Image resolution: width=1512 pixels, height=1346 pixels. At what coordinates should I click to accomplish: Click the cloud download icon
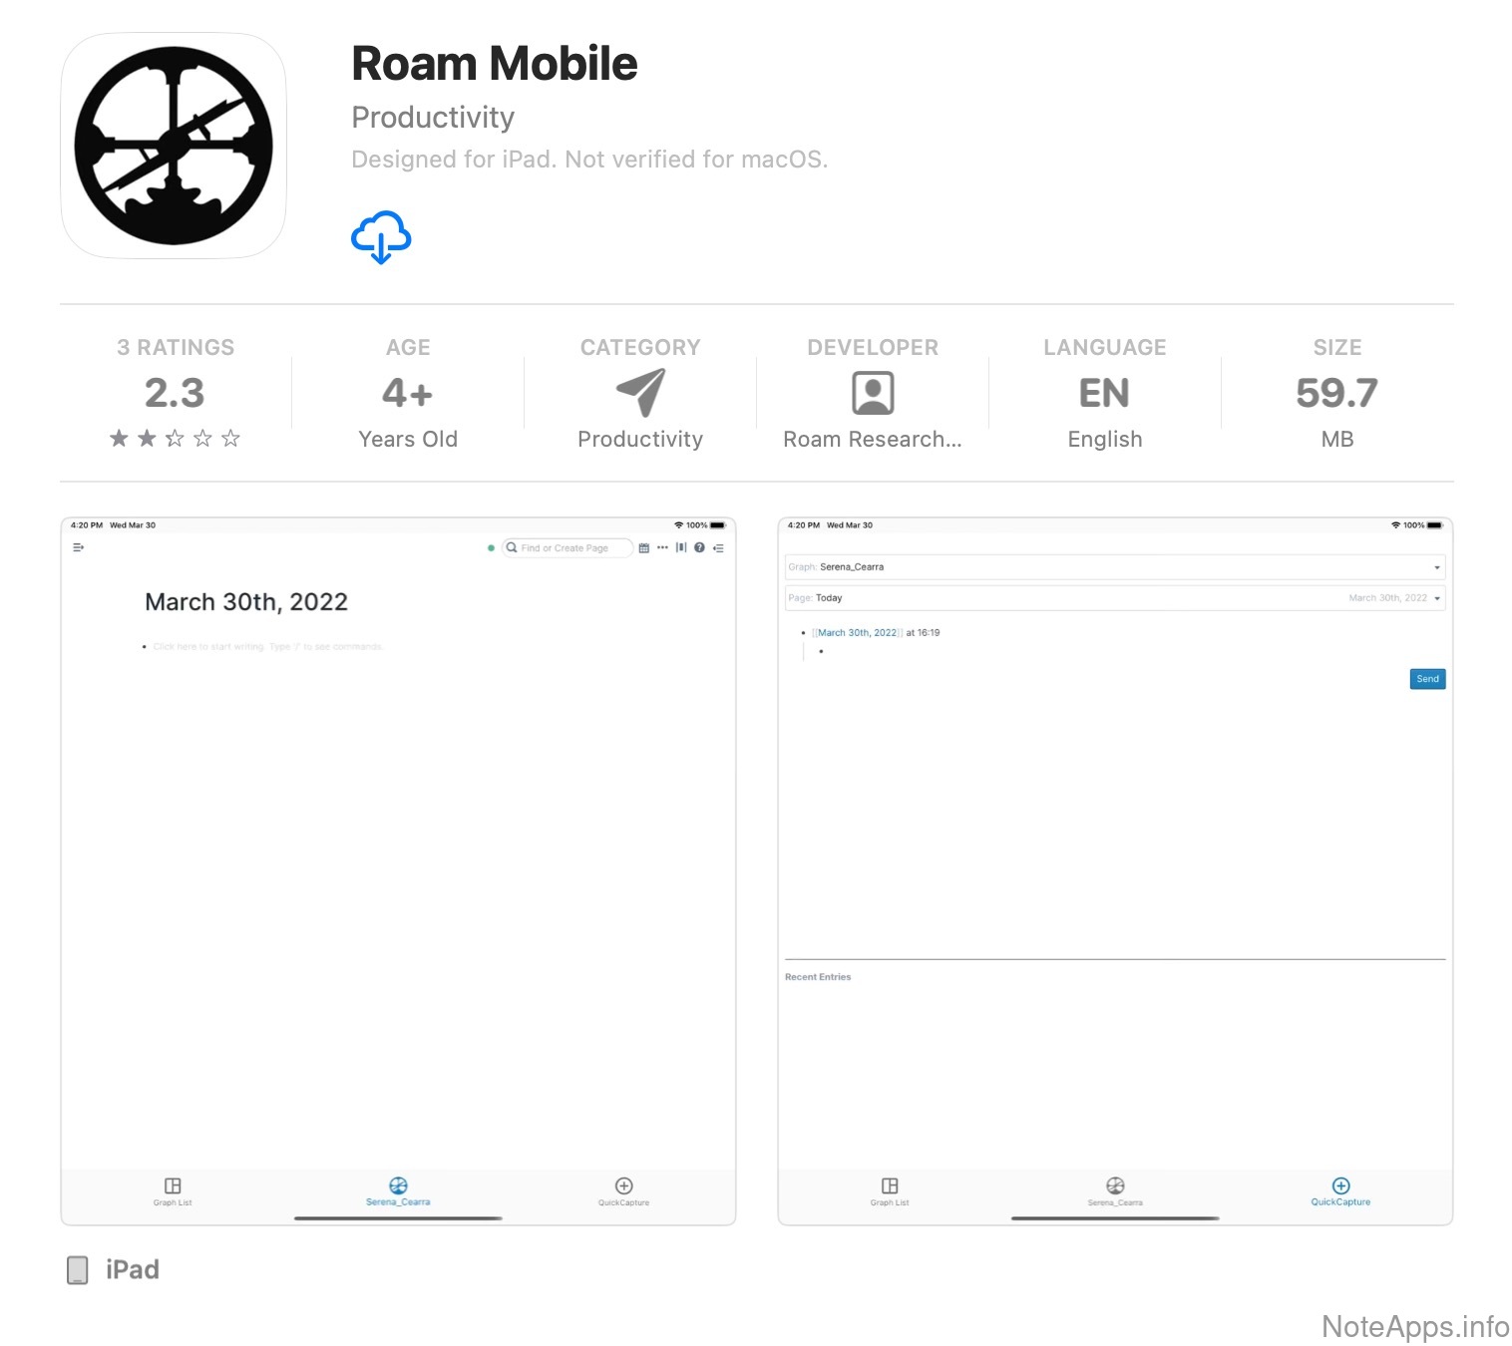pos(381,237)
